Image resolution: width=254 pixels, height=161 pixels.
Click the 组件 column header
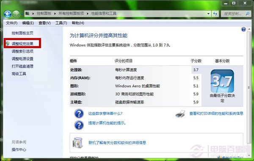[73, 61]
